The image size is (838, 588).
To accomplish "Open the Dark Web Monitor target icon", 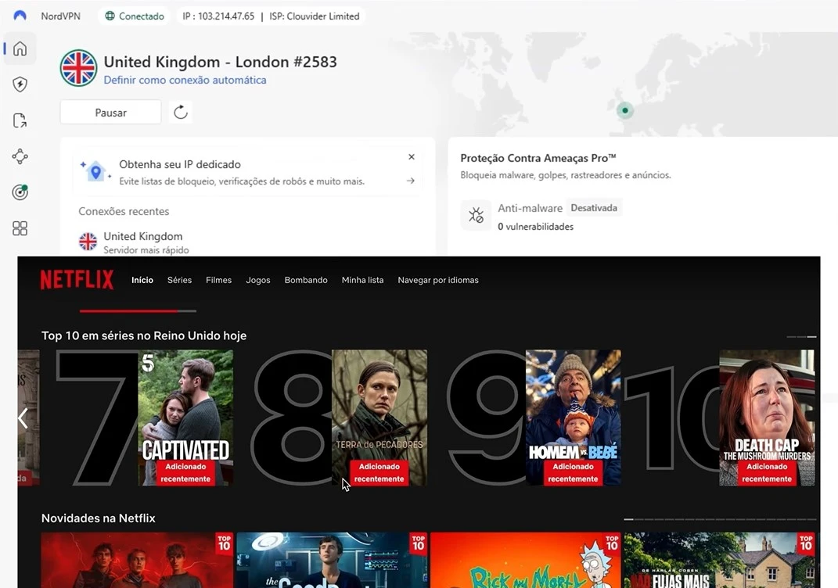I will click(20, 192).
